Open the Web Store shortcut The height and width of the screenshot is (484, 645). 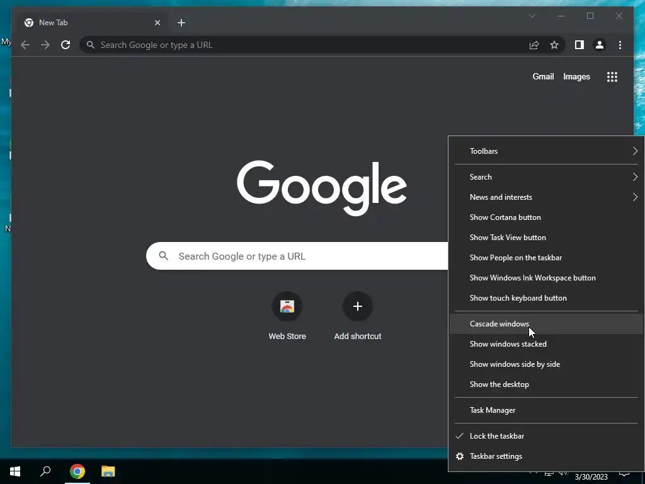287,316
